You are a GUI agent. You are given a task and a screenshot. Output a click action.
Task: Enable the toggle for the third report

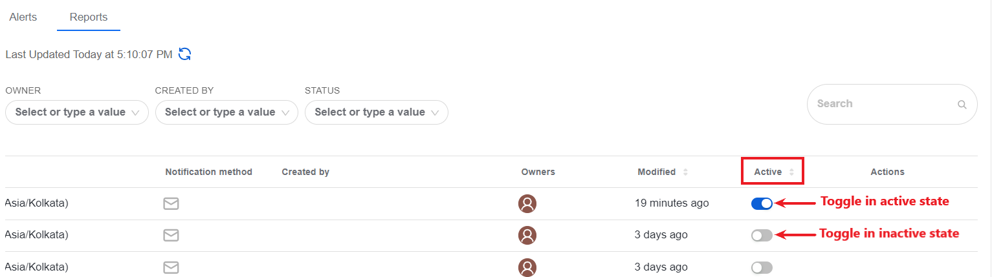pos(762,267)
